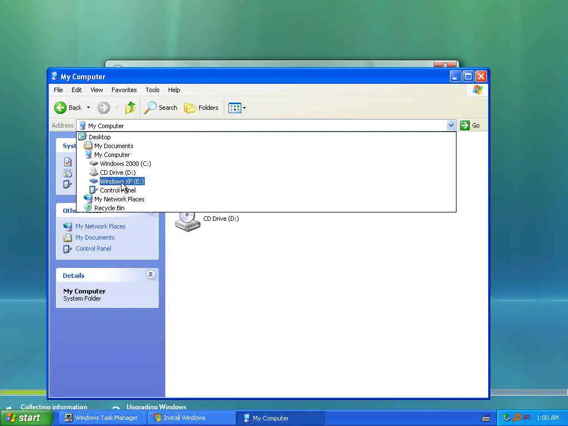The image size is (568, 426).
Task: Open the Tools menu
Action: [x=153, y=90]
